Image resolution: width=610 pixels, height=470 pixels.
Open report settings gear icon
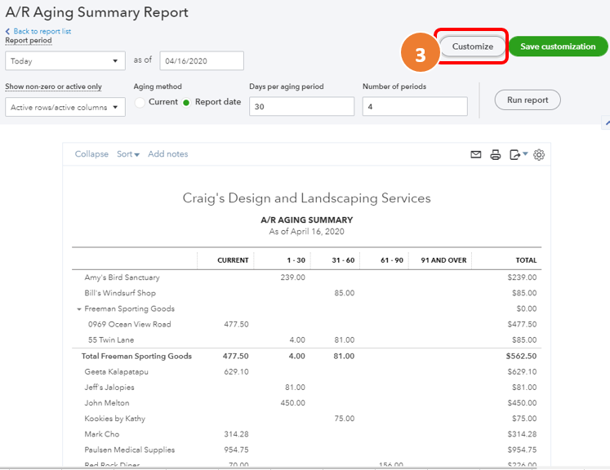(539, 154)
